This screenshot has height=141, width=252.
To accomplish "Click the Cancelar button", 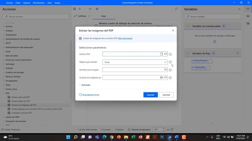I will 166,95.
